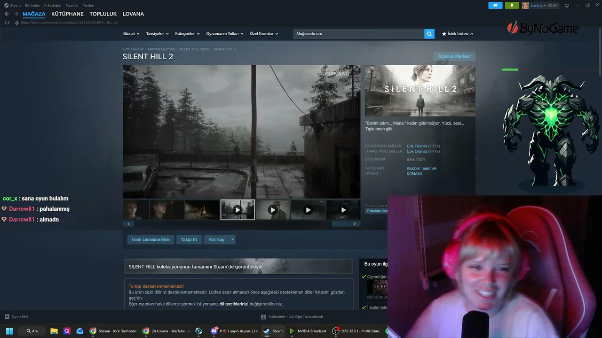This screenshot has width=602, height=338.
Task: Open the Windows Start menu
Action: click(9, 331)
